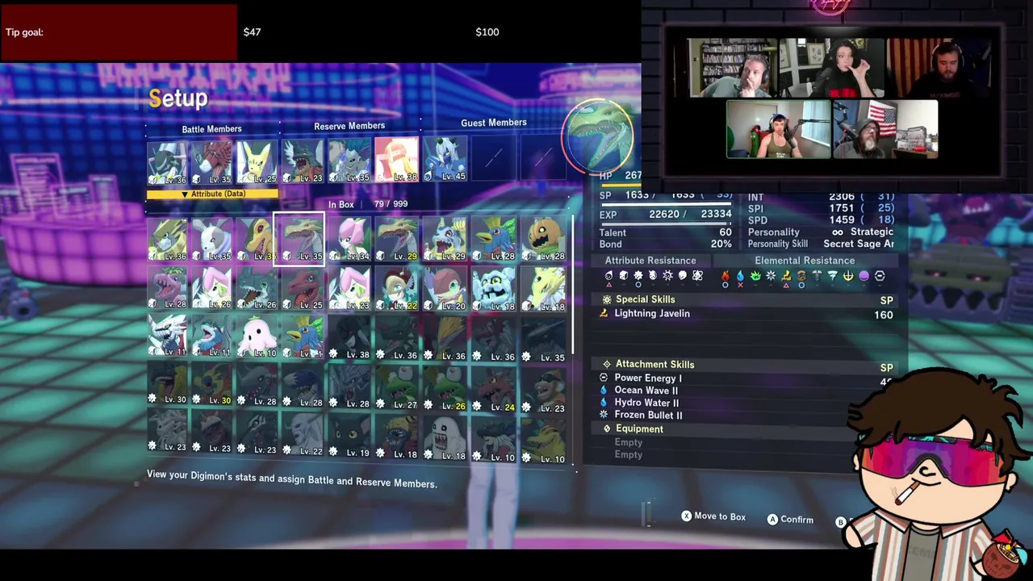
Task: Pick the red dinosaur Lv. 25 Digimon
Action: coord(303,289)
